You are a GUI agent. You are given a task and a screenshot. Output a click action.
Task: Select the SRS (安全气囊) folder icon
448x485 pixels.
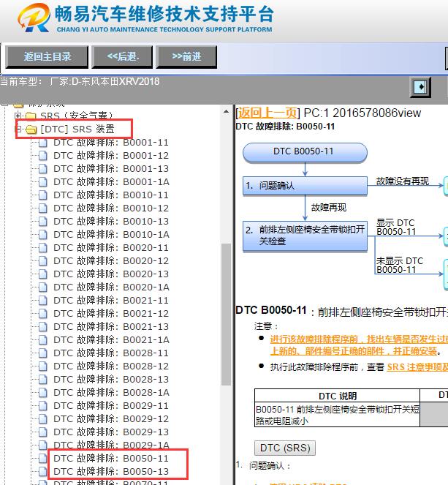(31, 116)
